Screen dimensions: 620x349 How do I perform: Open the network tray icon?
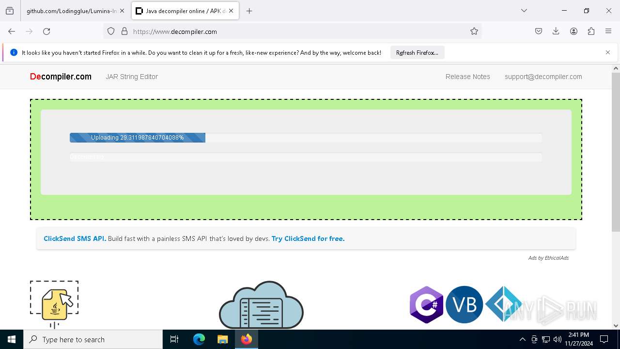(546, 339)
